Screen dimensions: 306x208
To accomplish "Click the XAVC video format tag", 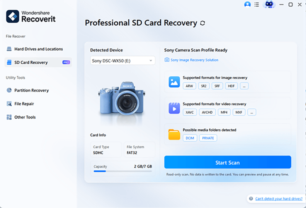I will pos(190,112).
